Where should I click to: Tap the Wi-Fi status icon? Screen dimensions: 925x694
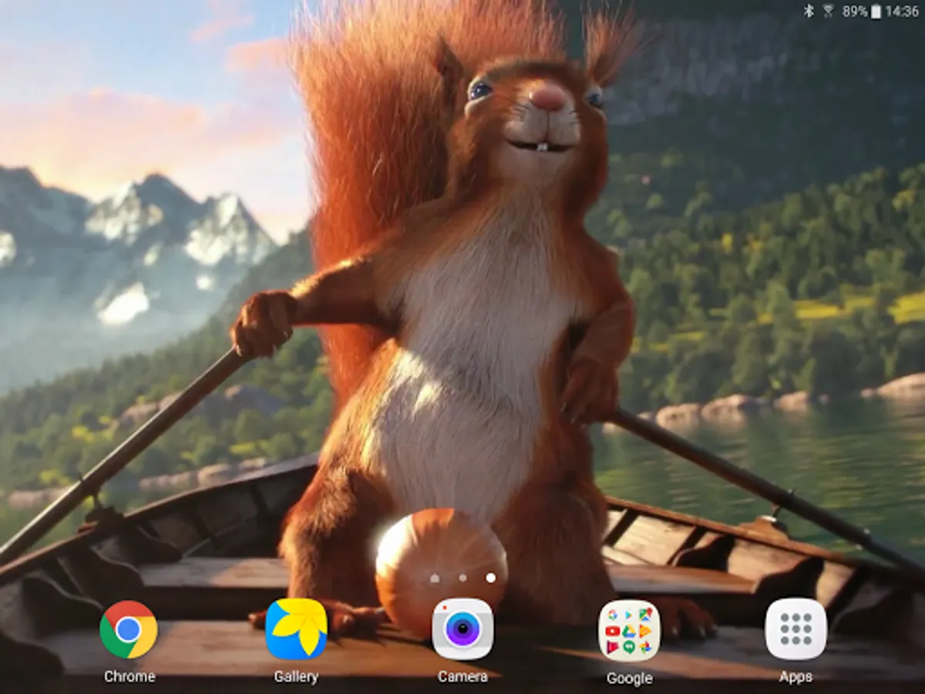tap(829, 11)
